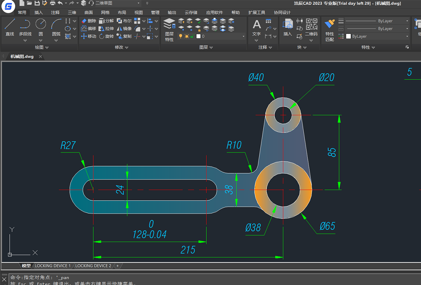Screen dimensions: 421x285
Task: Activate the 移动 (Move) tool
Action: pyautogui.click(x=89, y=36)
